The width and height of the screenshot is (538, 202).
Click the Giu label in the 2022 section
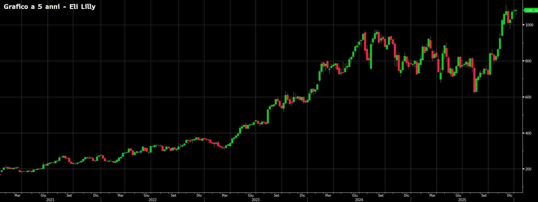(x=146, y=195)
